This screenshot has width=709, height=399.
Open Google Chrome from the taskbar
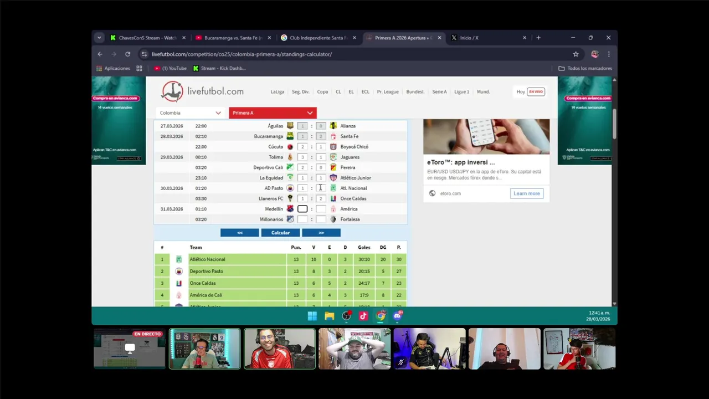point(381,316)
